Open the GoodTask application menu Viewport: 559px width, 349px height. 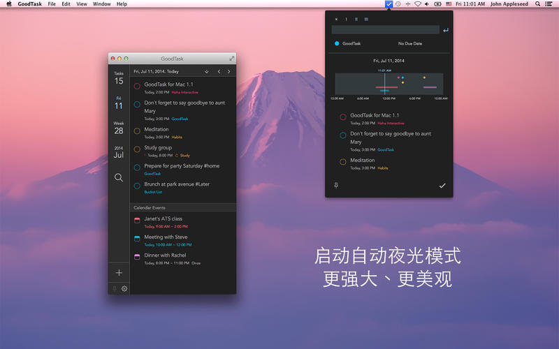point(30,4)
